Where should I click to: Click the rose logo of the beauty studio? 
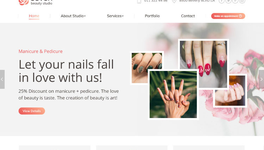(x=23, y=2)
